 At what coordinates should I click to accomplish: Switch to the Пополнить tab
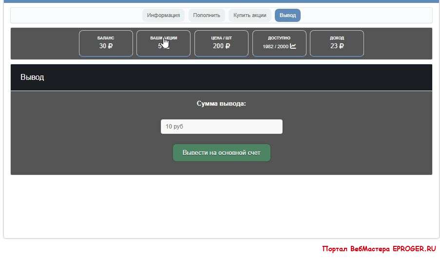click(x=207, y=15)
